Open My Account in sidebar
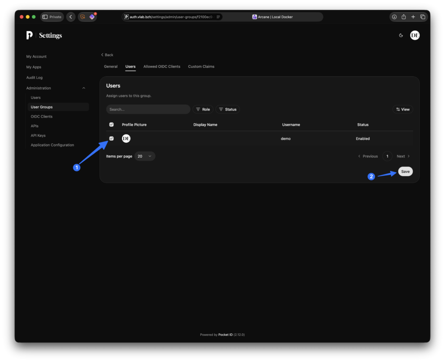 [x=37, y=57]
